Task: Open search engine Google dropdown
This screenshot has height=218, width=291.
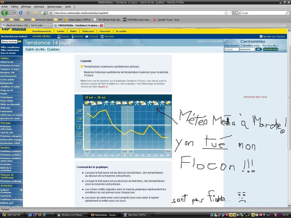Action: point(237,13)
